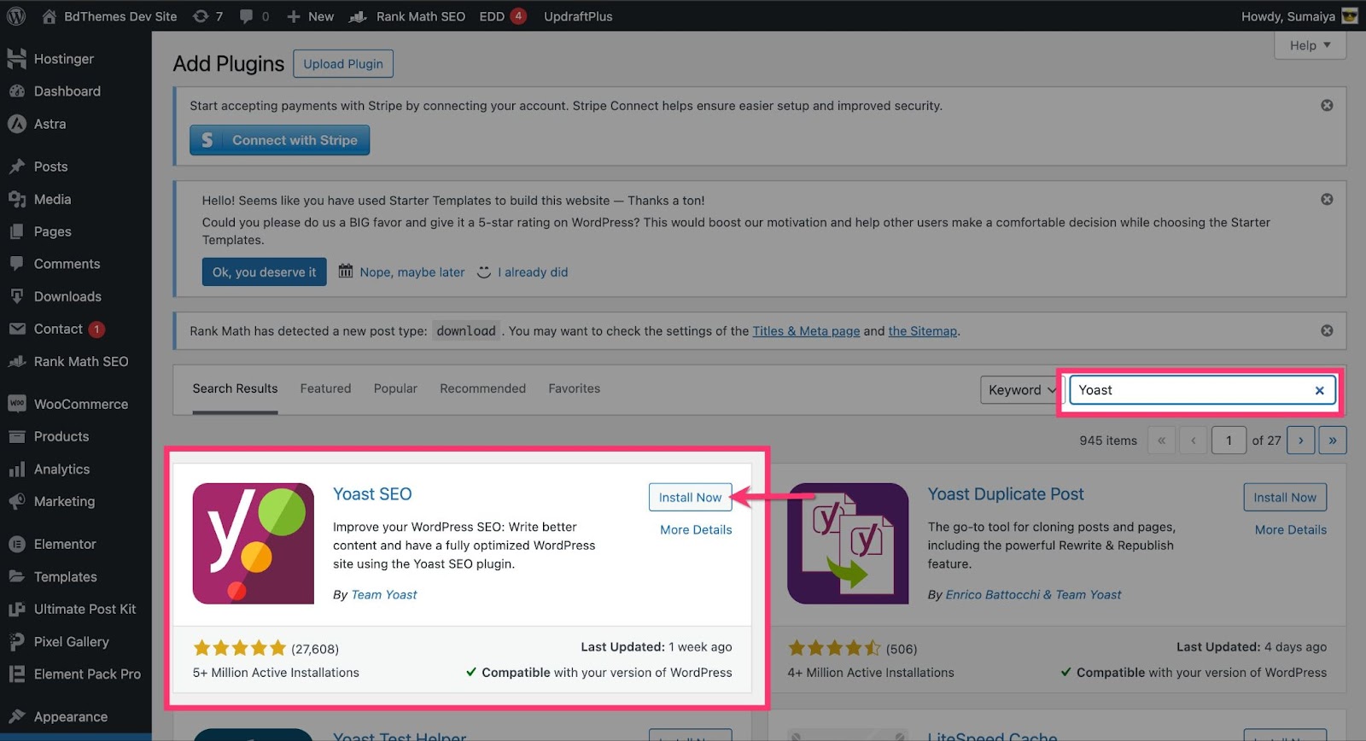Install Now the Yoast SEO plugin
This screenshot has width=1366, height=741.
tap(690, 497)
